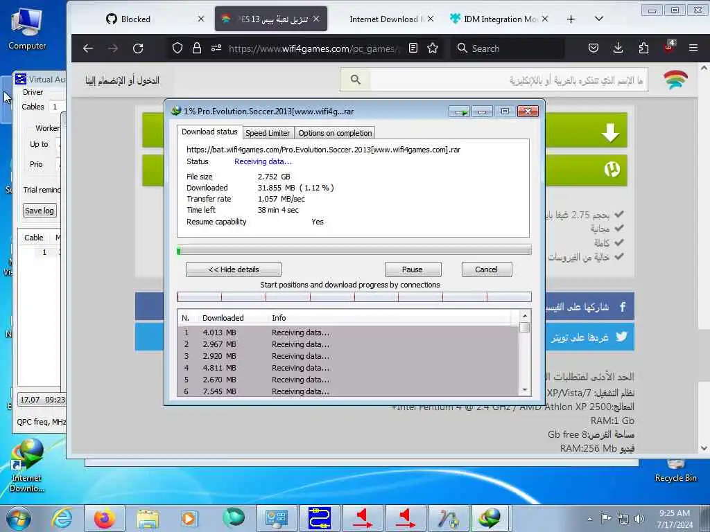710x532 pixels.
Task: Select the Download status tab
Action: (209, 132)
